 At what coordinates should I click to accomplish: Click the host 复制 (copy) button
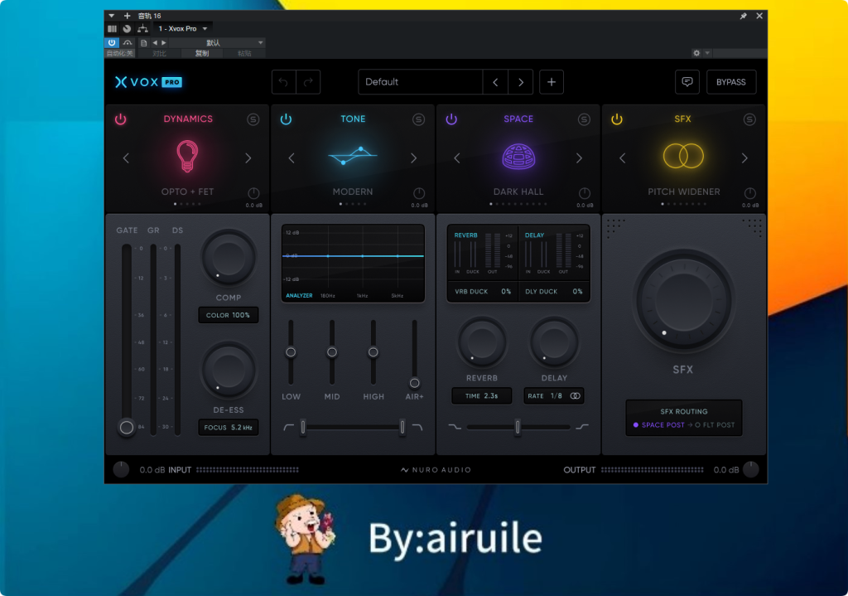tap(202, 53)
